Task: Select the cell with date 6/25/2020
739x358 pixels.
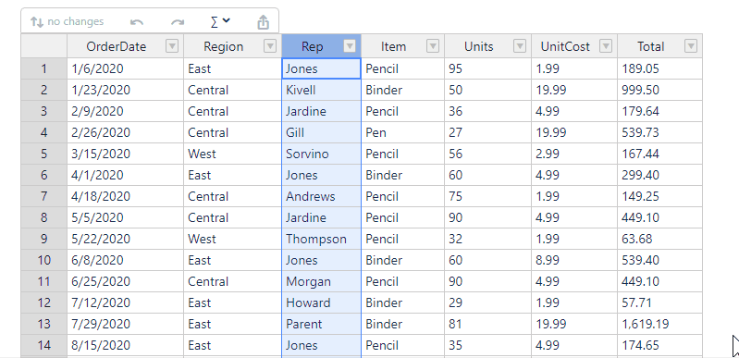Action: [x=126, y=281]
